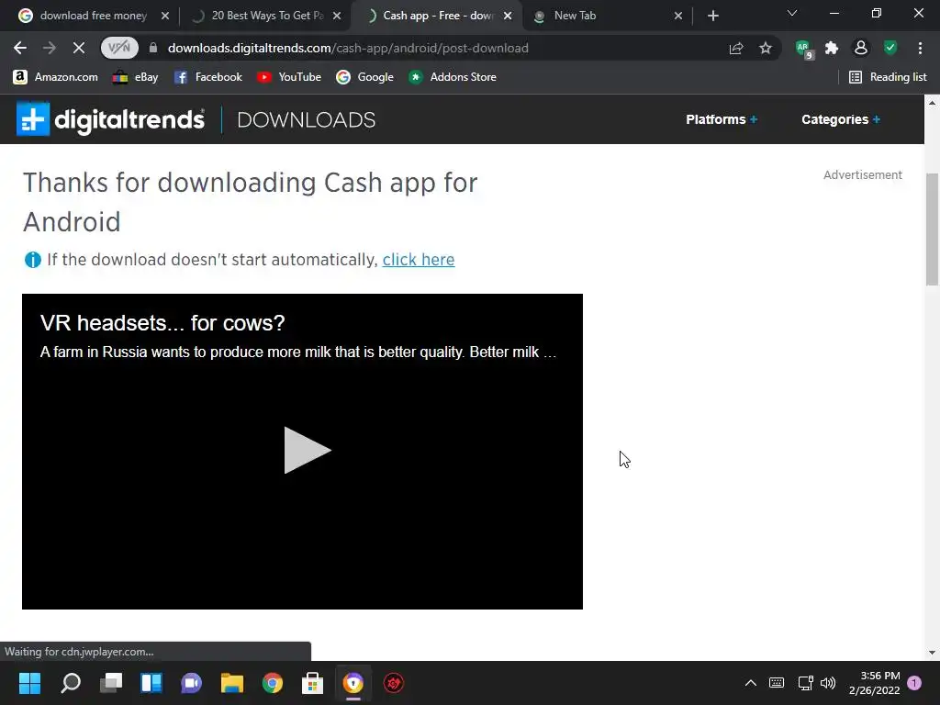Open Amazon.com bookmark

(55, 77)
